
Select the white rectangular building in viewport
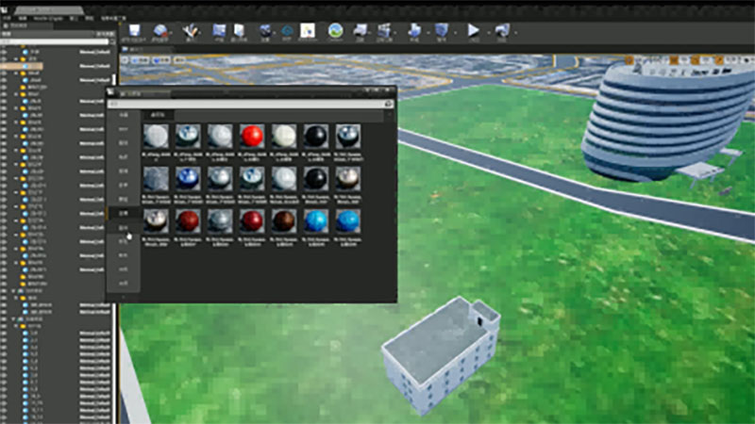pyautogui.click(x=439, y=353)
